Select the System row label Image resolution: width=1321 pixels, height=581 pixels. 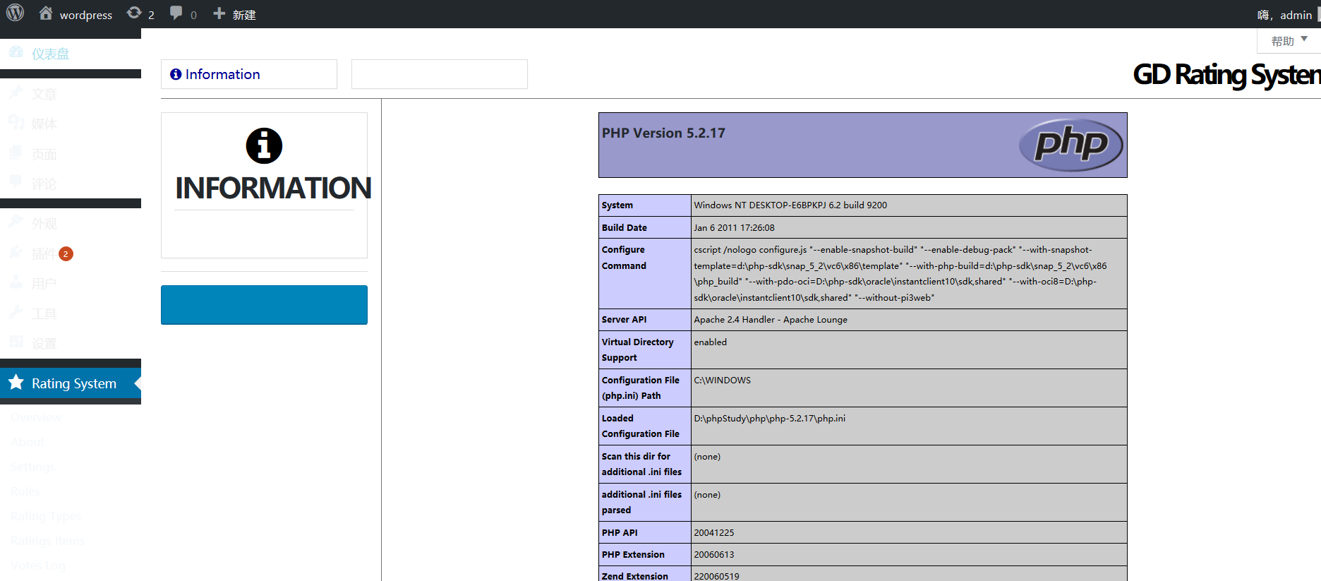[617, 205]
